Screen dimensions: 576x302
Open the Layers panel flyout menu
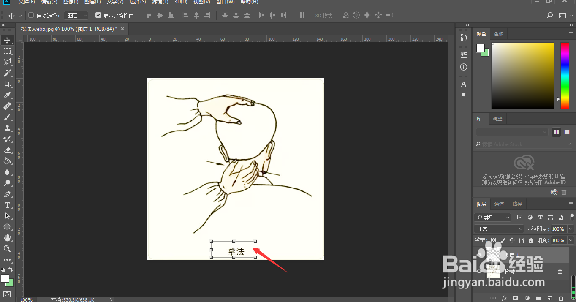[571, 204]
